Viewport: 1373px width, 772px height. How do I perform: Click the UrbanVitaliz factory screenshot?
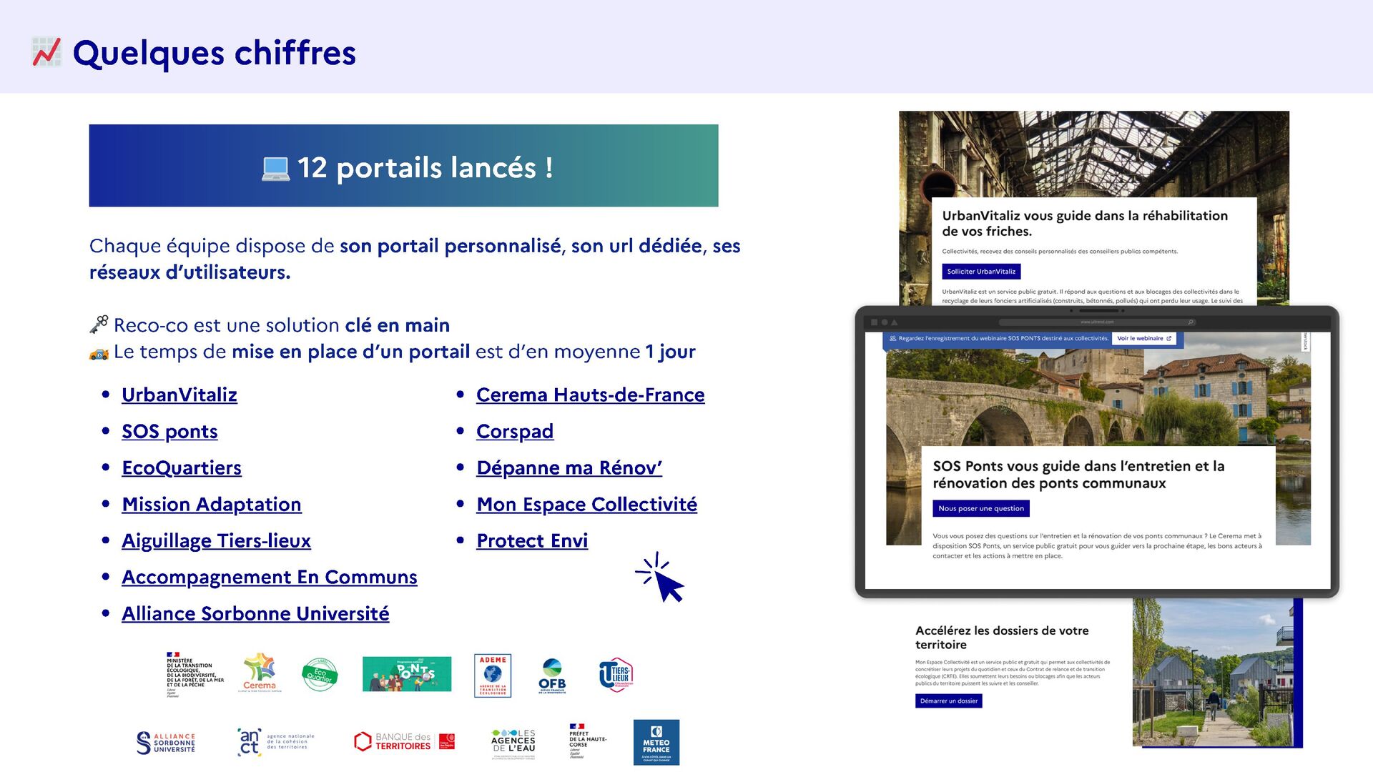pos(1094,207)
